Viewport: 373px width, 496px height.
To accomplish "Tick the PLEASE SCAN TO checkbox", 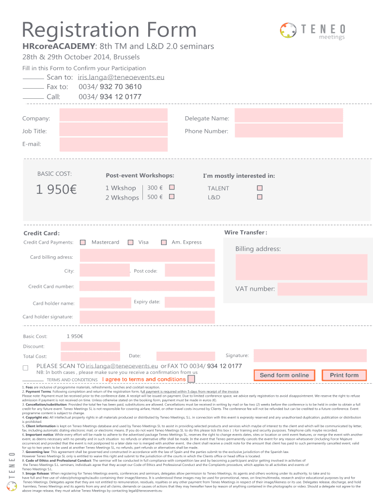I will click(26, 368).
